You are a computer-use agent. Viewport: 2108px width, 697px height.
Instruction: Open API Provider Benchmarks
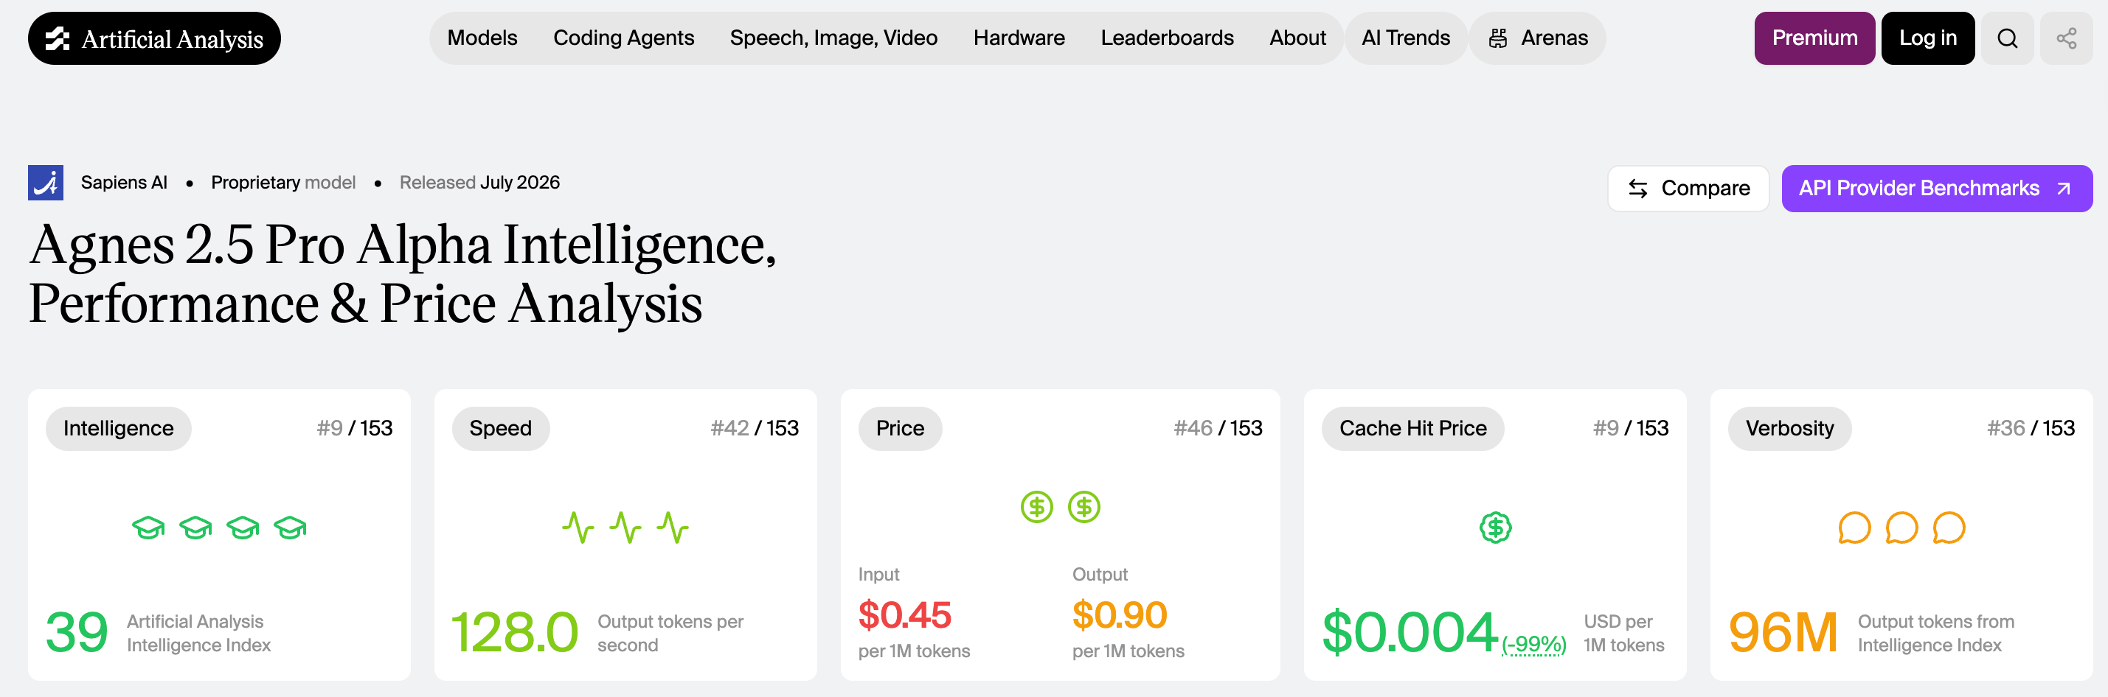[1936, 189]
